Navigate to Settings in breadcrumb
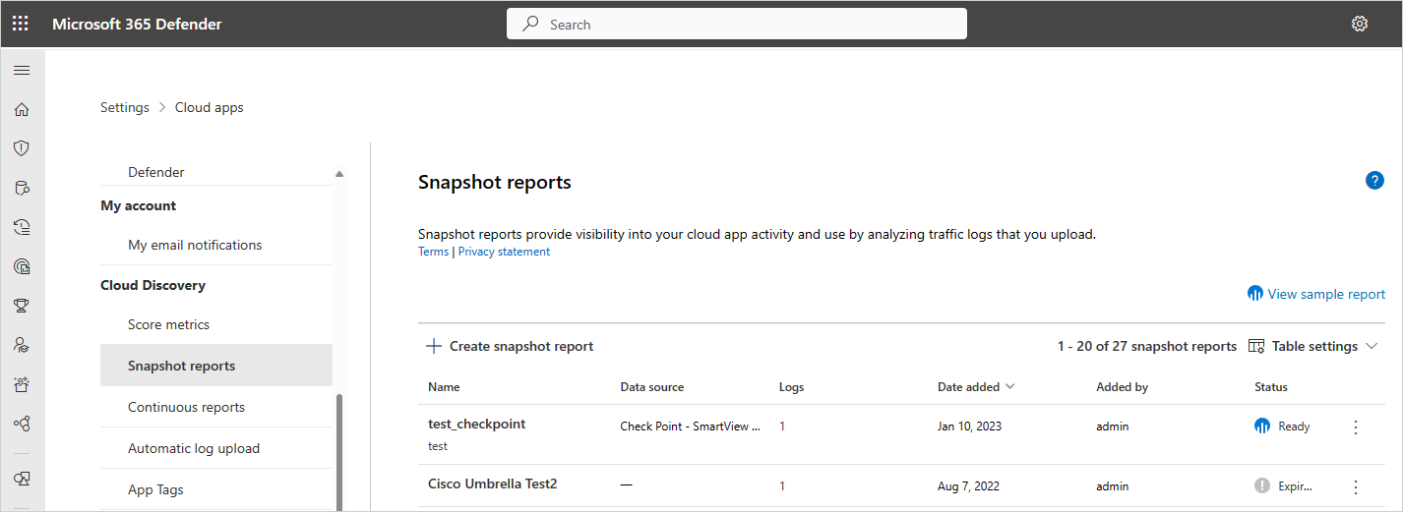The image size is (1403, 512). click(125, 107)
